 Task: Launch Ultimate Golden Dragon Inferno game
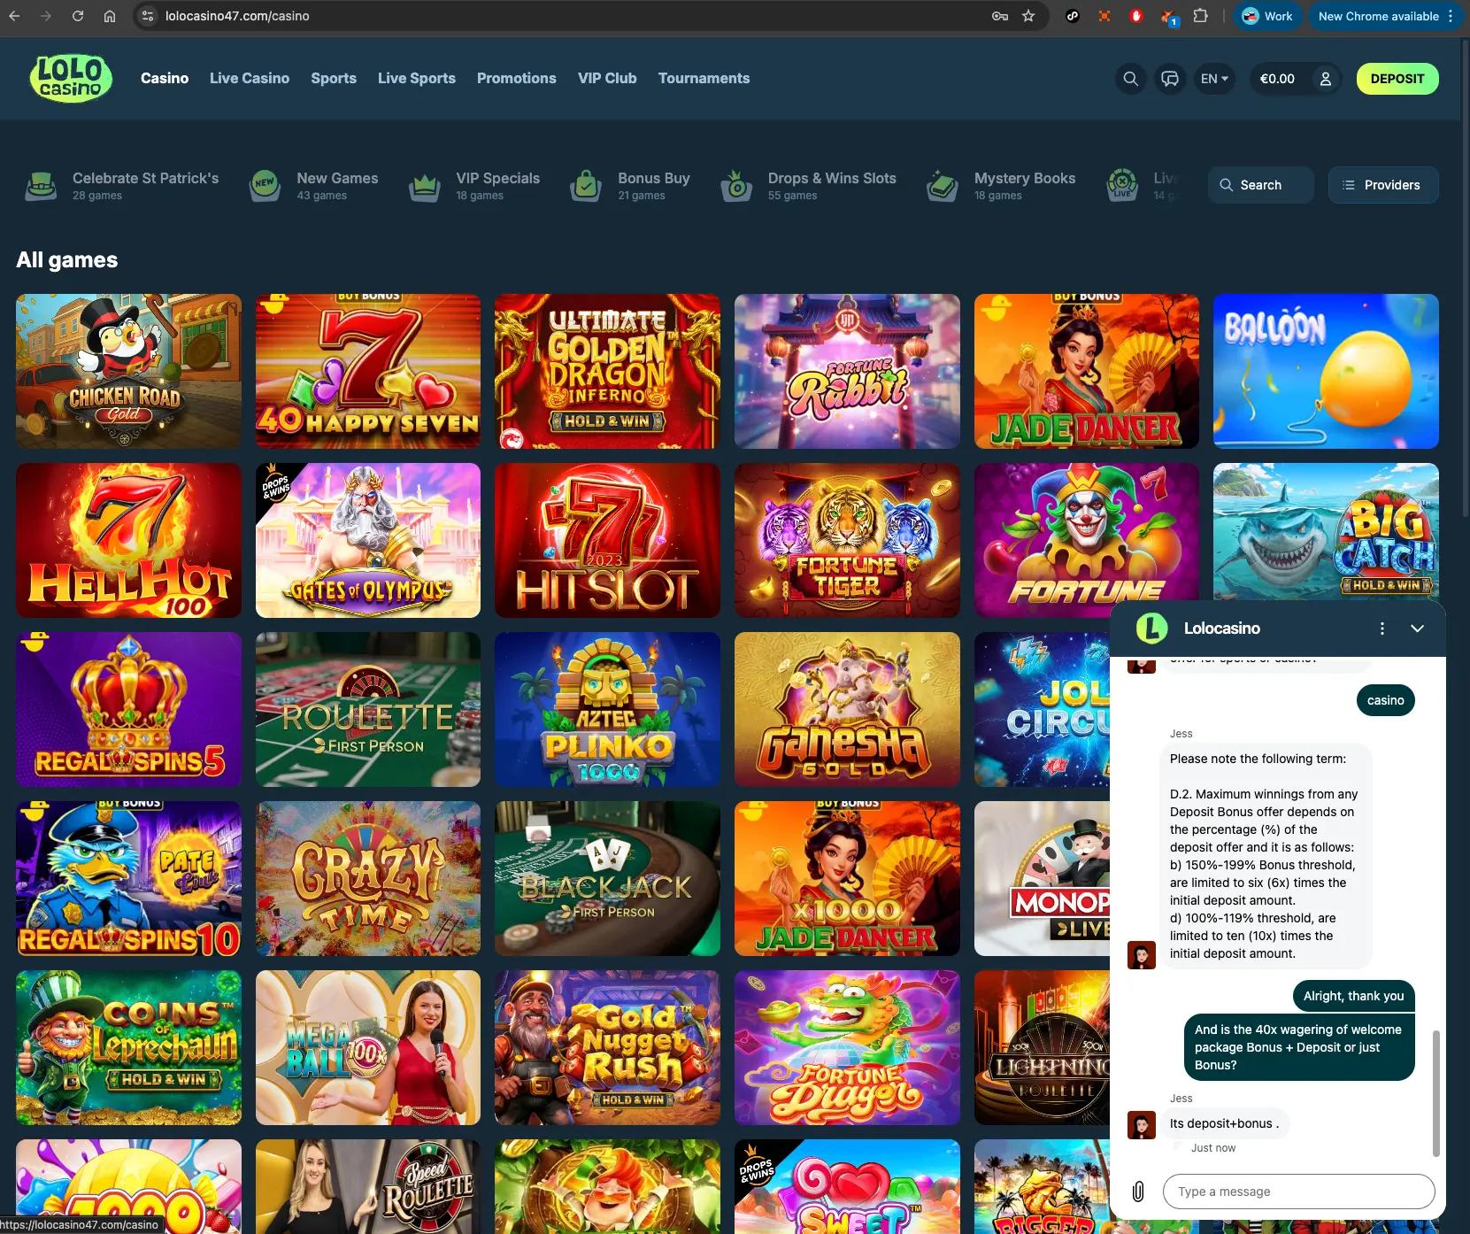[607, 371]
